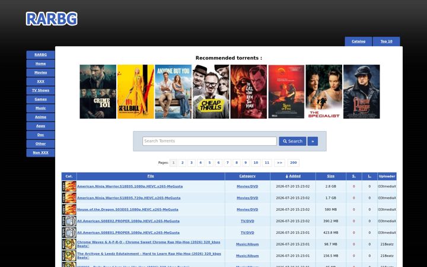Go to Home in the sidebar
Image resolution: width=427 pixels, height=267 pixels.
coord(40,63)
